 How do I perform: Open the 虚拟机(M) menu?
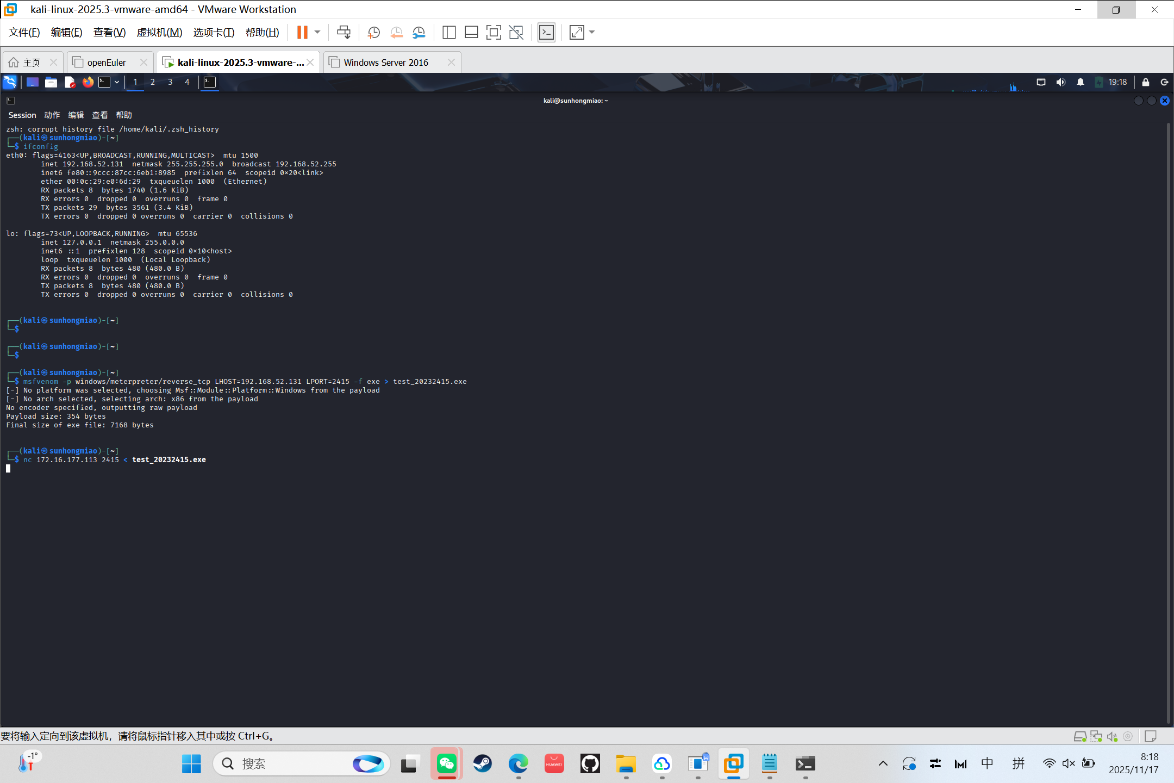(159, 33)
